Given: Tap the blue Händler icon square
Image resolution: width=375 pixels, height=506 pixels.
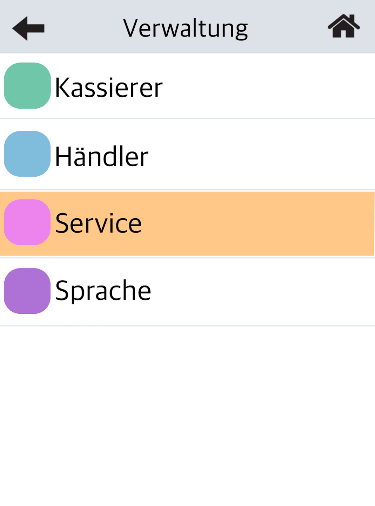Looking at the screenshot, I should (x=27, y=154).
